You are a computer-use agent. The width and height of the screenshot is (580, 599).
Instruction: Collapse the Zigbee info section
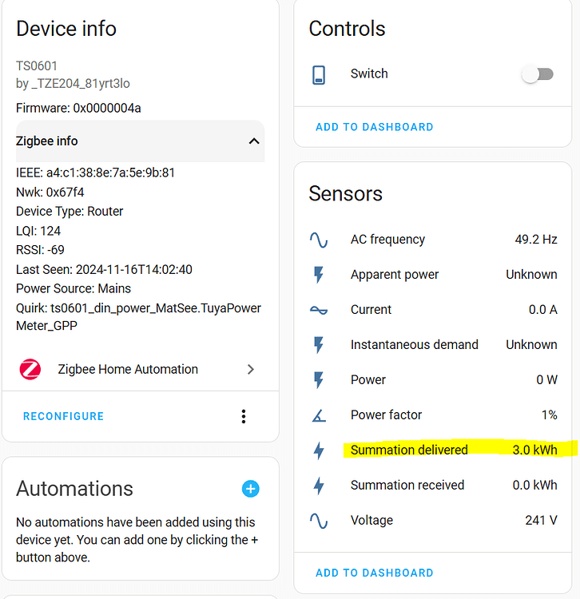[253, 141]
